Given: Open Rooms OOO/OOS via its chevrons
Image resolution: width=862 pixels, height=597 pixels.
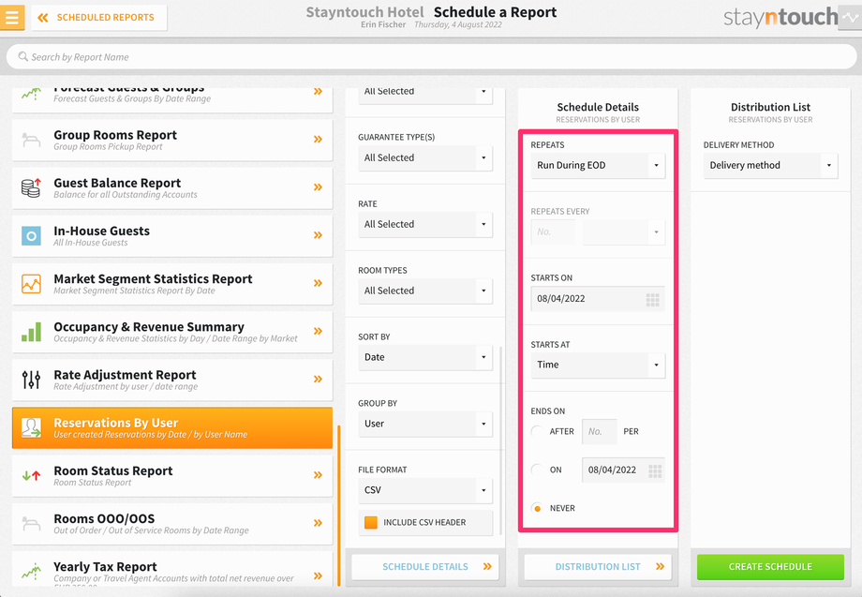Looking at the screenshot, I should coord(318,523).
